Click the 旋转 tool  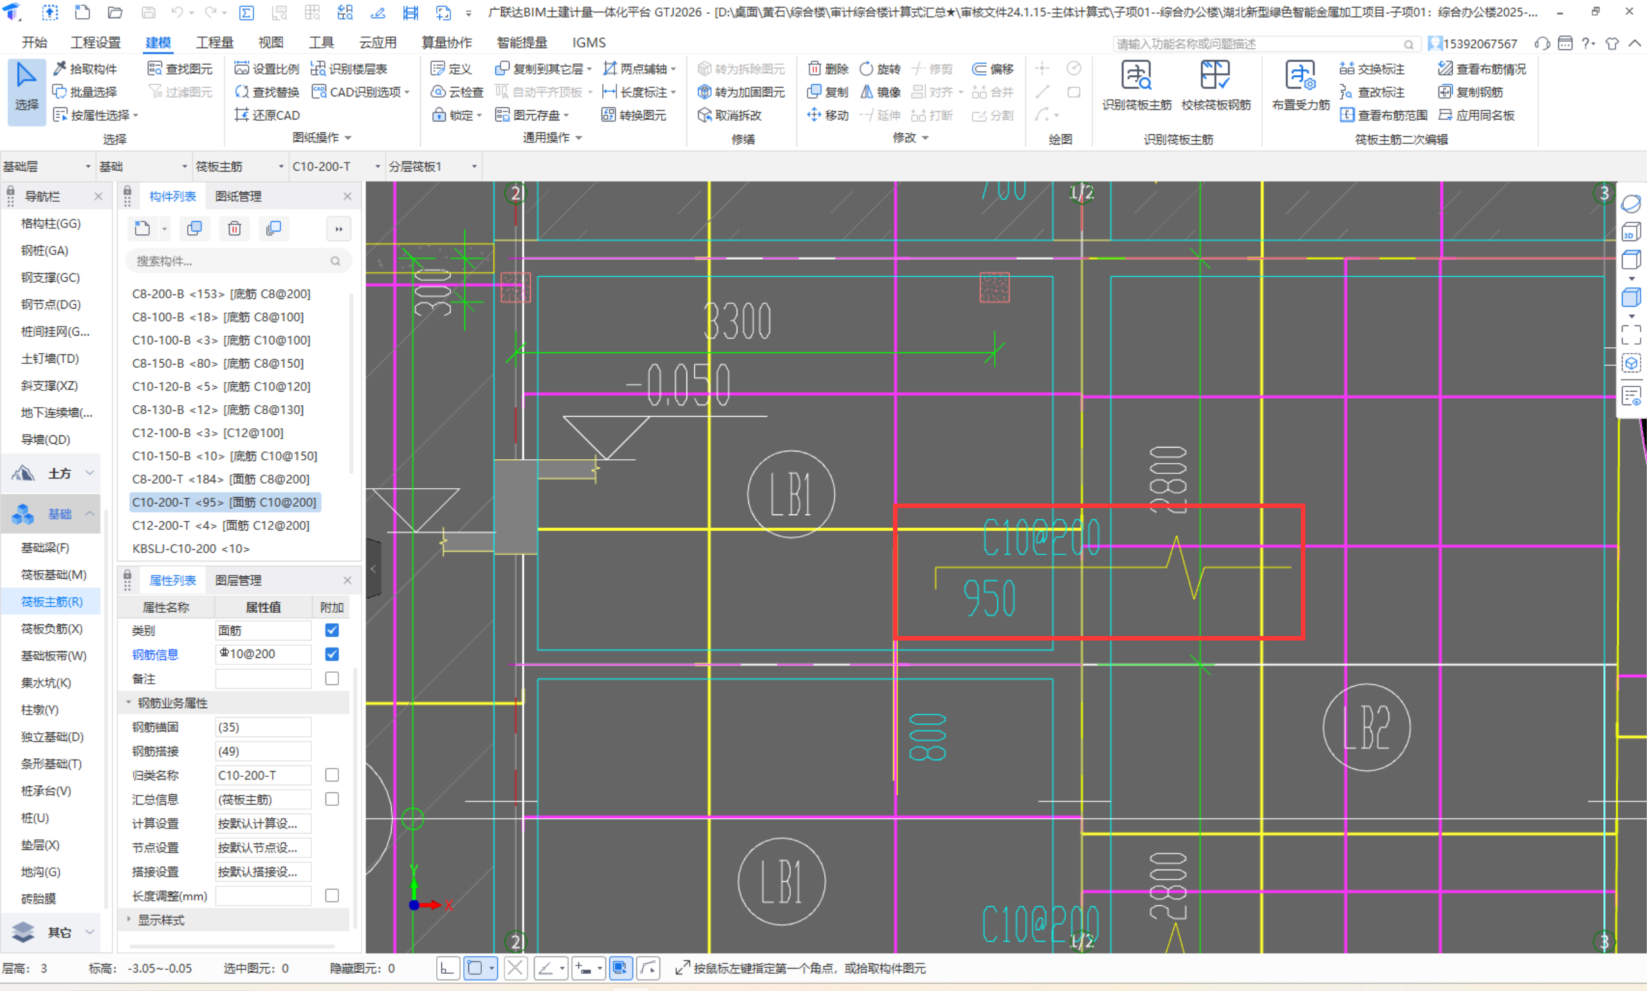coord(880,69)
